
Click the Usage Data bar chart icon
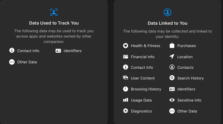click(x=126, y=100)
